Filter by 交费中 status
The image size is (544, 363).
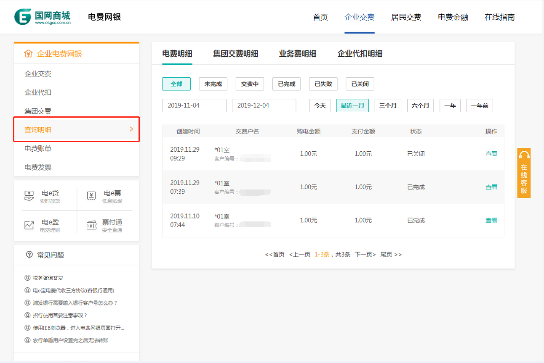click(250, 84)
